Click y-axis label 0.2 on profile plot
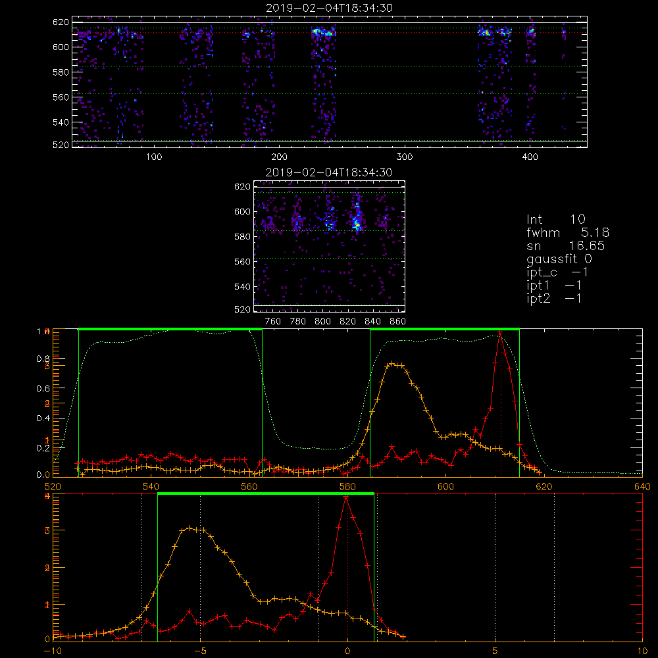 (x=43, y=448)
